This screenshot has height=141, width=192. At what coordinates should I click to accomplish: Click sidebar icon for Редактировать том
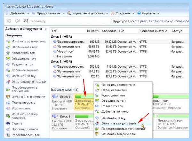(8, 135)
